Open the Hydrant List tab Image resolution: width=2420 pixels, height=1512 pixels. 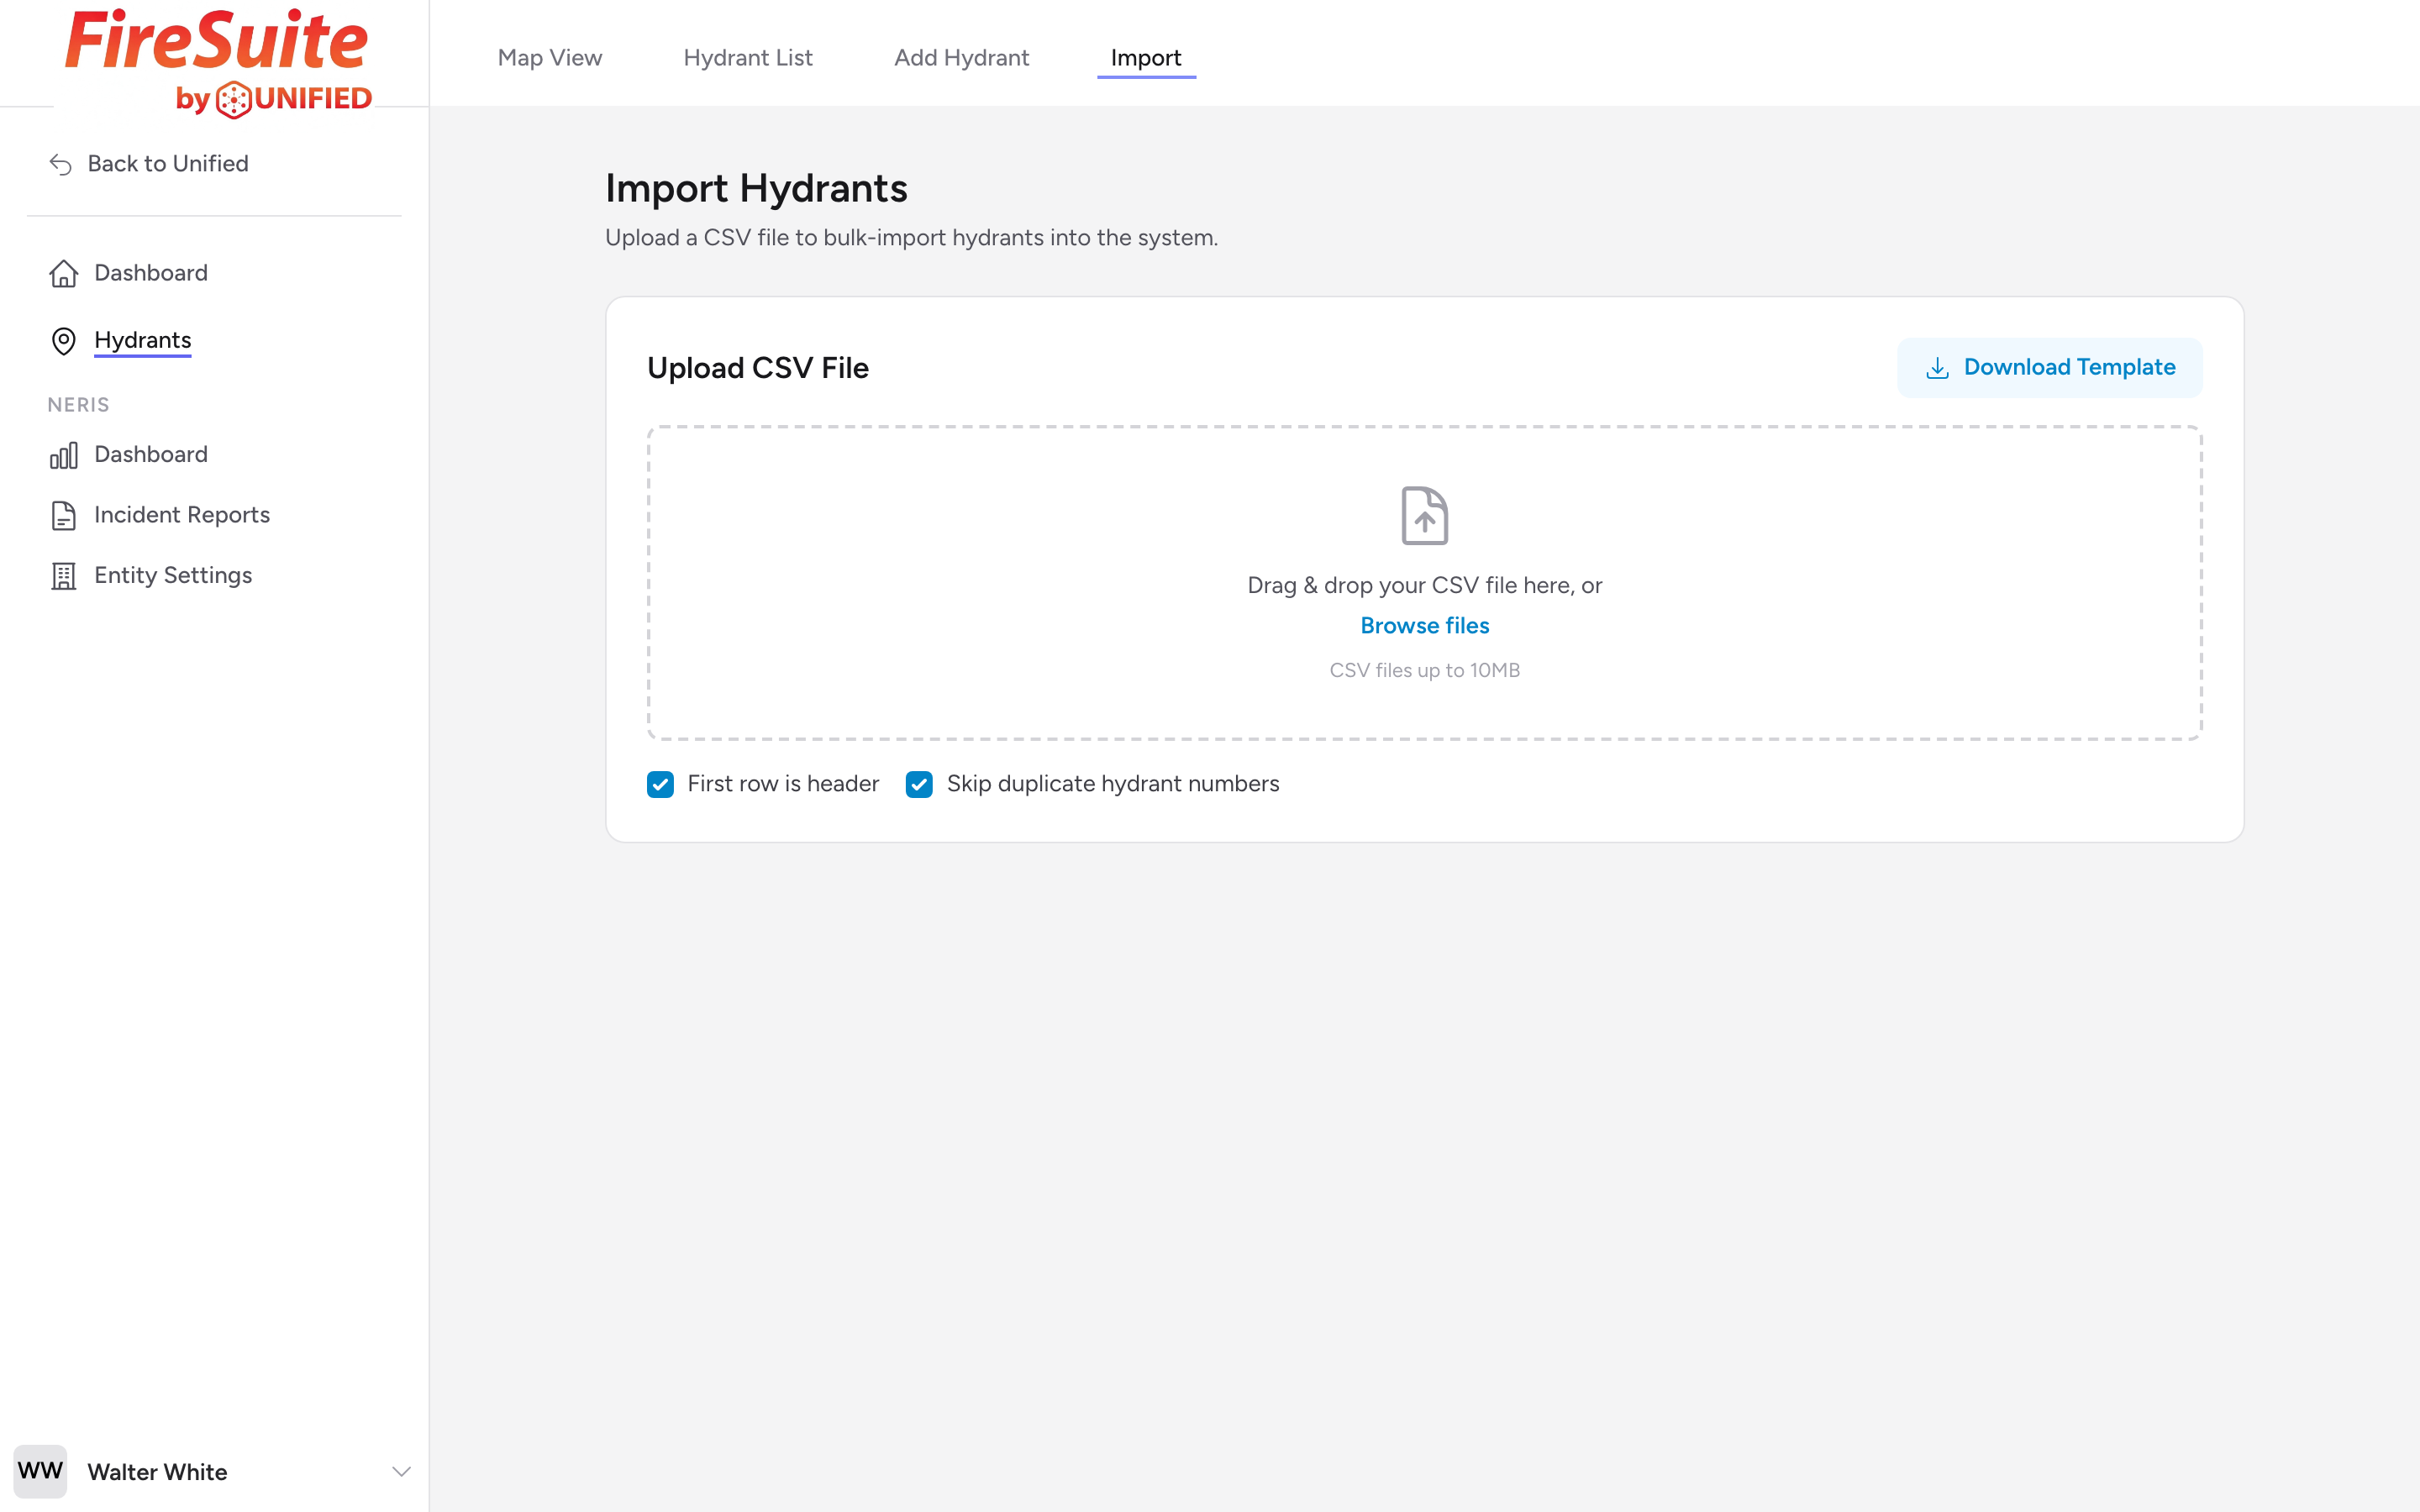coord(748,58)
